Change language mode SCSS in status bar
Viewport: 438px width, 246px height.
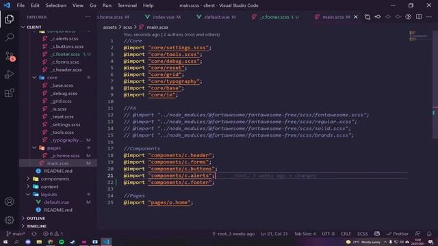click(x=362, y=234)
